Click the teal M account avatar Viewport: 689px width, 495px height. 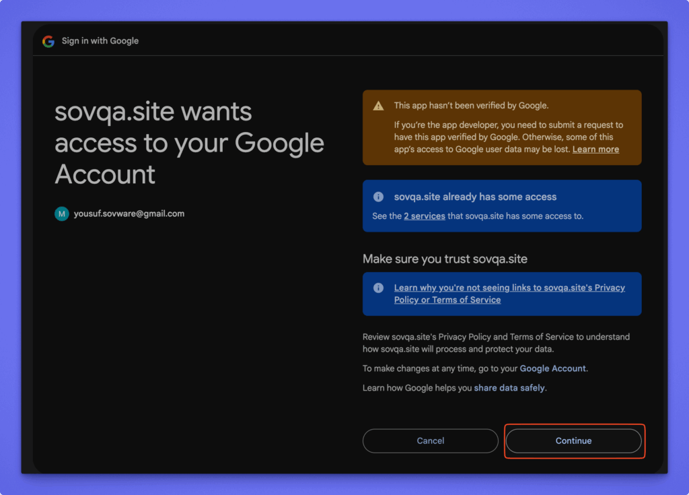(x=62, y=214)
